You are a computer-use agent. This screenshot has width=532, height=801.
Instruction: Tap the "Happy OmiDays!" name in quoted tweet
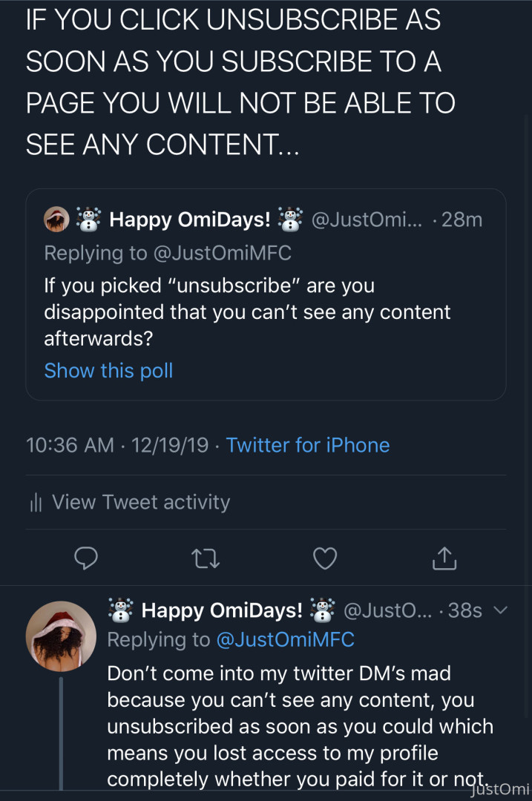(189, 220)
